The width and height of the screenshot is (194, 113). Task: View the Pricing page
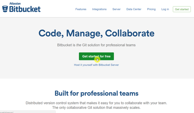point(151,9)
